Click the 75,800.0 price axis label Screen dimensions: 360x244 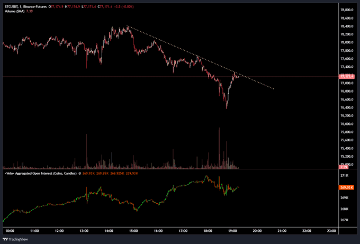pyautogui.click(x=347, y=132)
